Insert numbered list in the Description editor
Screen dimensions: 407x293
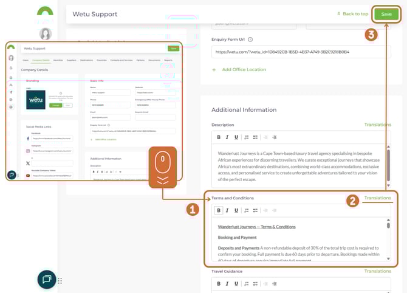pos(247,137)
